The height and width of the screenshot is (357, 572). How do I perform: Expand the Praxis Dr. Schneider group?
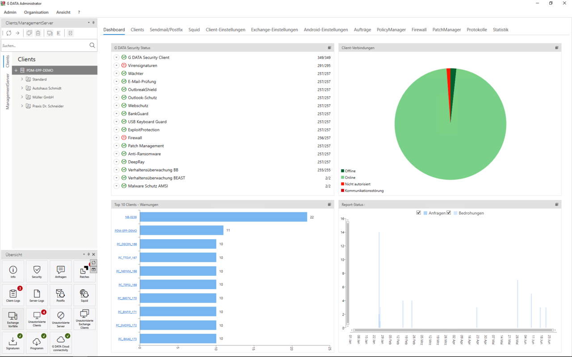22,106
